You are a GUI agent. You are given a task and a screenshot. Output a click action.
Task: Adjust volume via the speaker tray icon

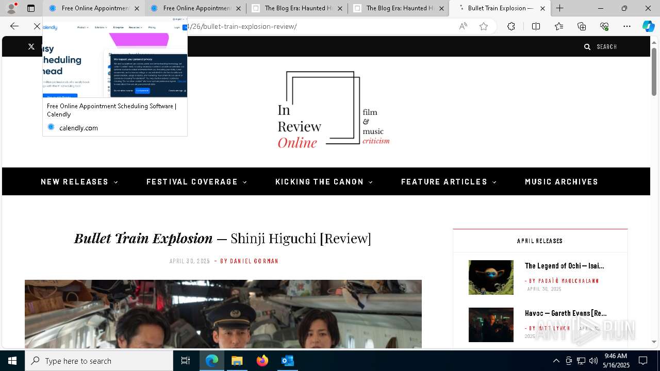[593, 361]
